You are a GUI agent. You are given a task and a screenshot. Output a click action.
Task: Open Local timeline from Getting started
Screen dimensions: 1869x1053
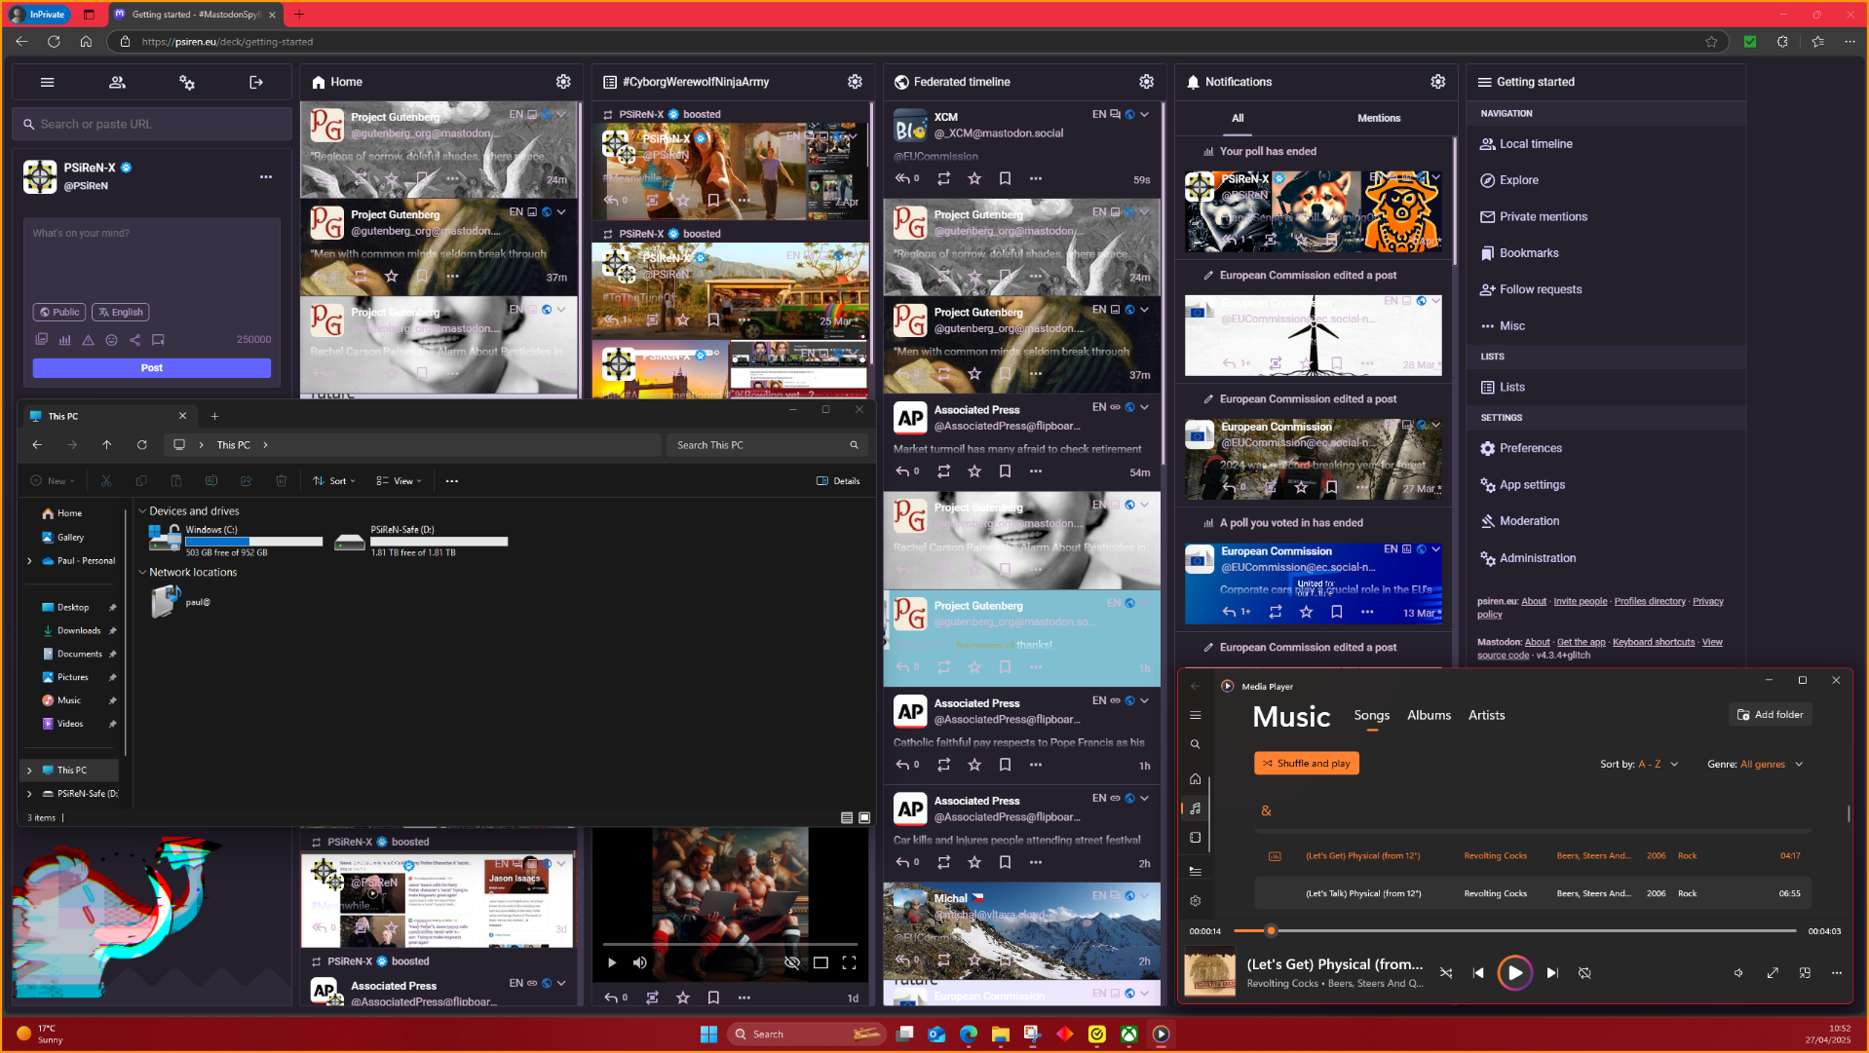coord(1536,144)
